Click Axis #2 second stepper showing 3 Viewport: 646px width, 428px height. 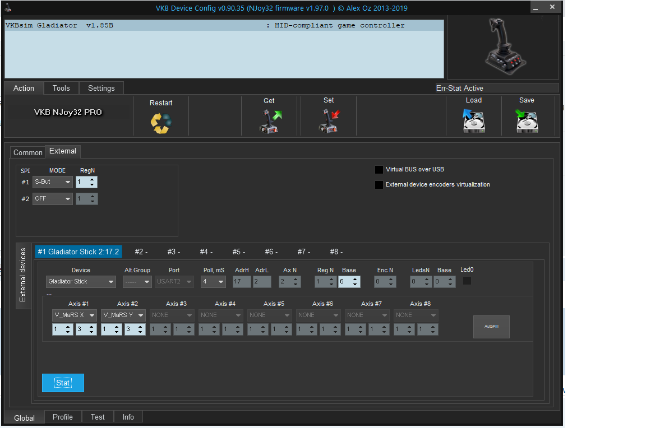[x=135, y=329]
